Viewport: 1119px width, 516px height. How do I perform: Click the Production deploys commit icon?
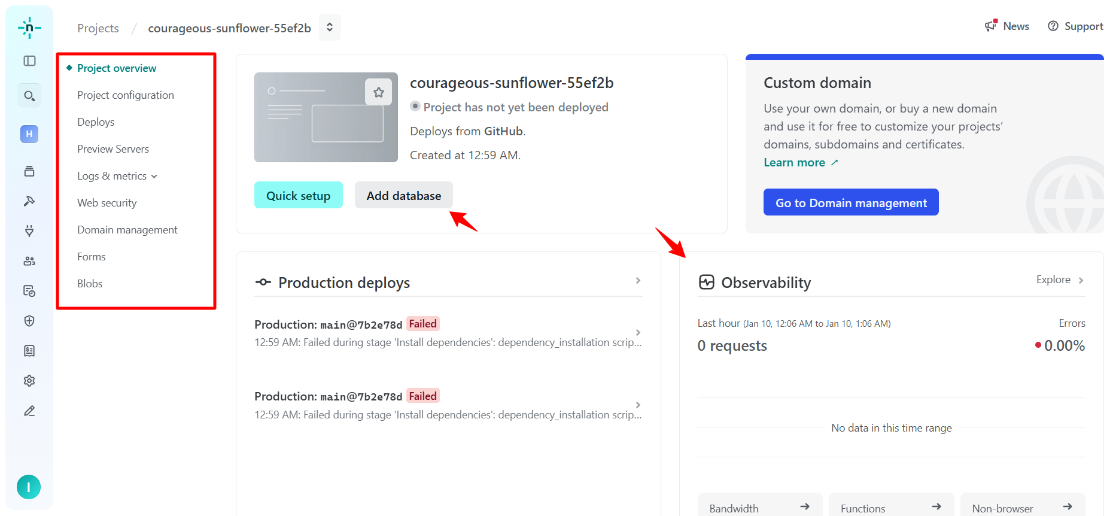coord(263,282)
